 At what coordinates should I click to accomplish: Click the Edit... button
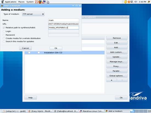tap(117, 43)
